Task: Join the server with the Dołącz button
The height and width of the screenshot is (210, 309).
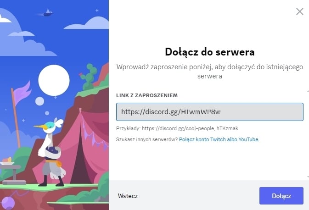Action: click(281, 196)
